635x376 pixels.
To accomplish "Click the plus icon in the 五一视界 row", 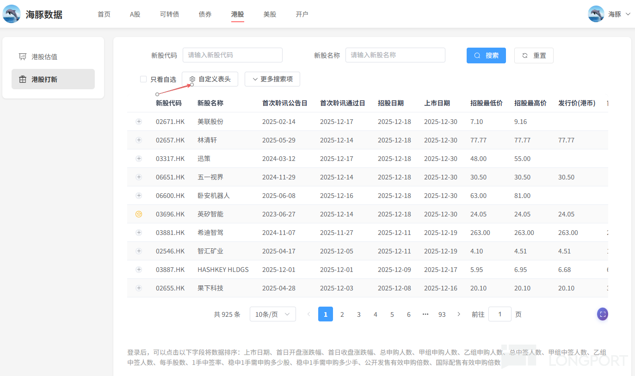I will [x=139, y=177].
